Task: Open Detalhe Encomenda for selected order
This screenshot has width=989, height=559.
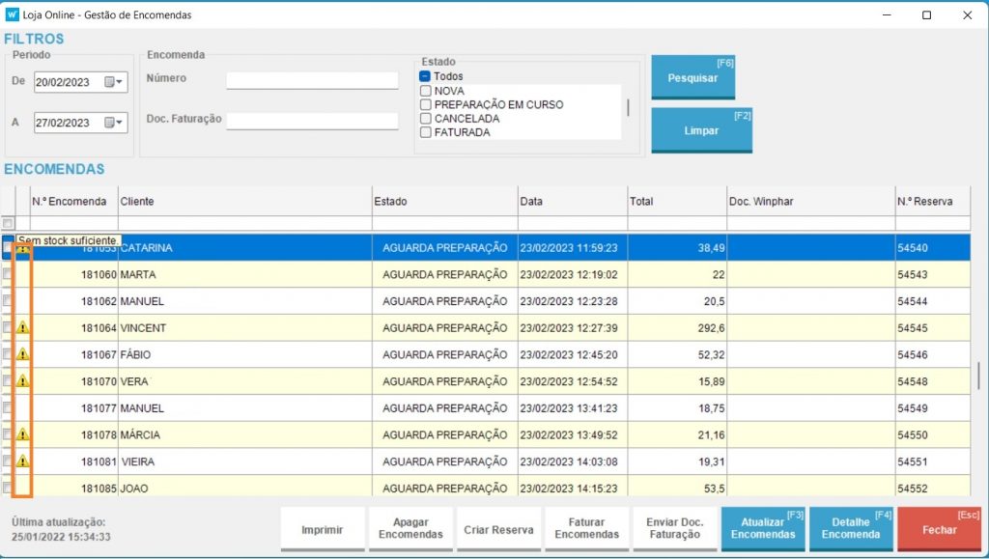Action: tap(850, 528)
